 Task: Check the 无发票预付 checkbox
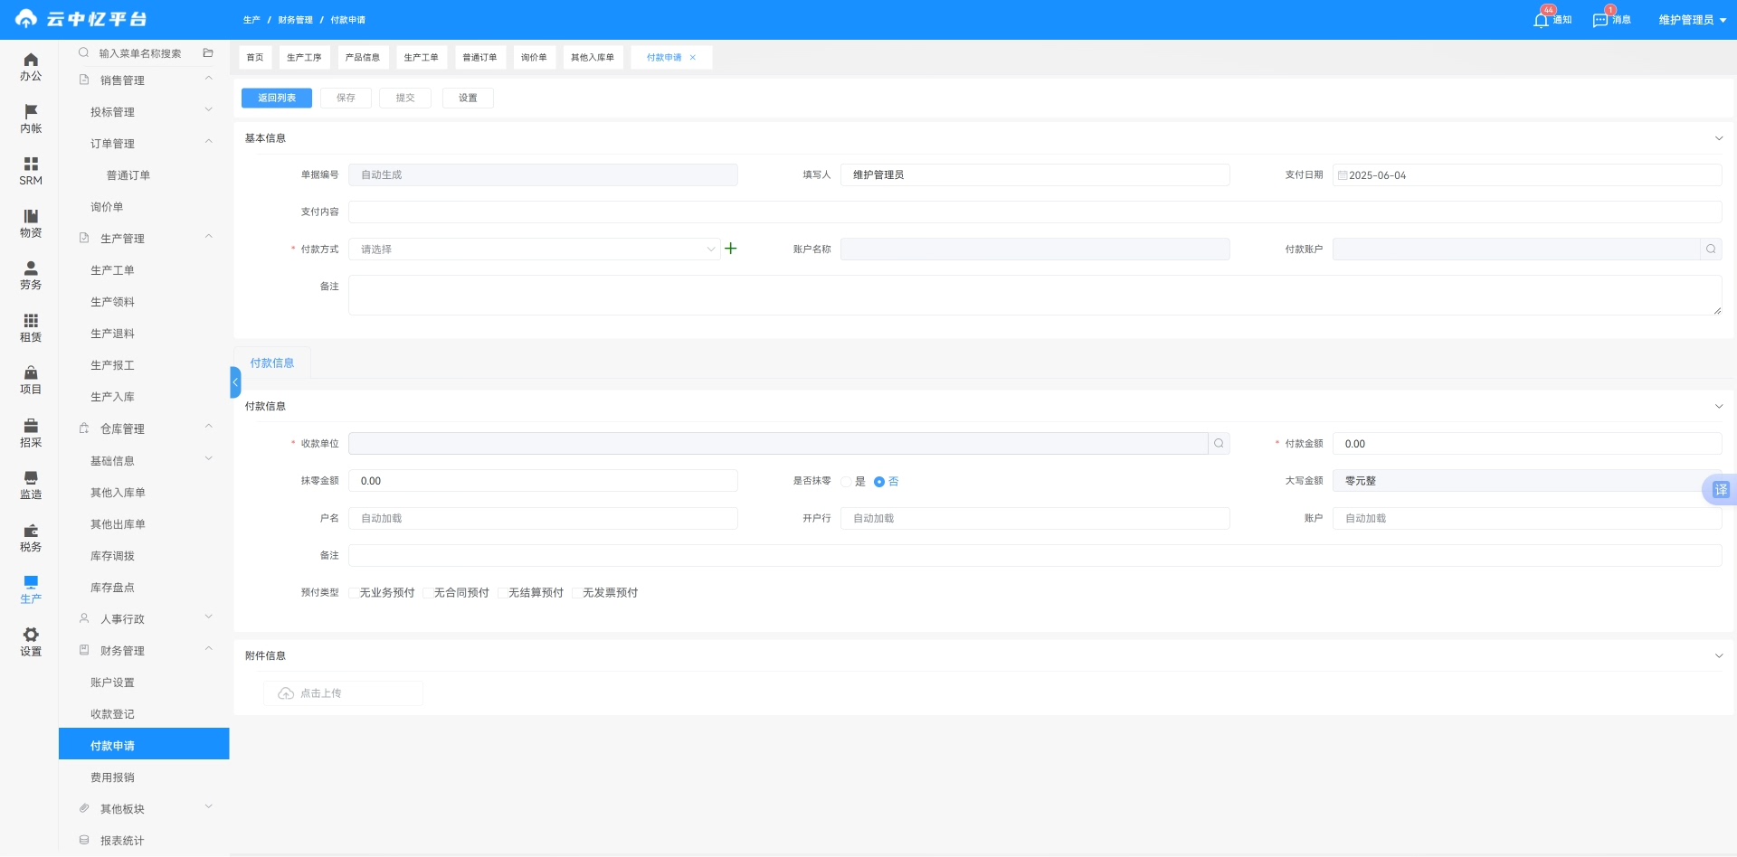(576, 593)
